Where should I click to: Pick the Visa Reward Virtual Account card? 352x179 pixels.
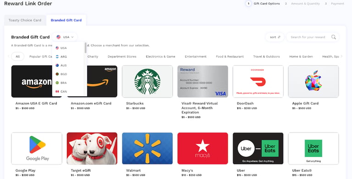[x=203, y=81]
